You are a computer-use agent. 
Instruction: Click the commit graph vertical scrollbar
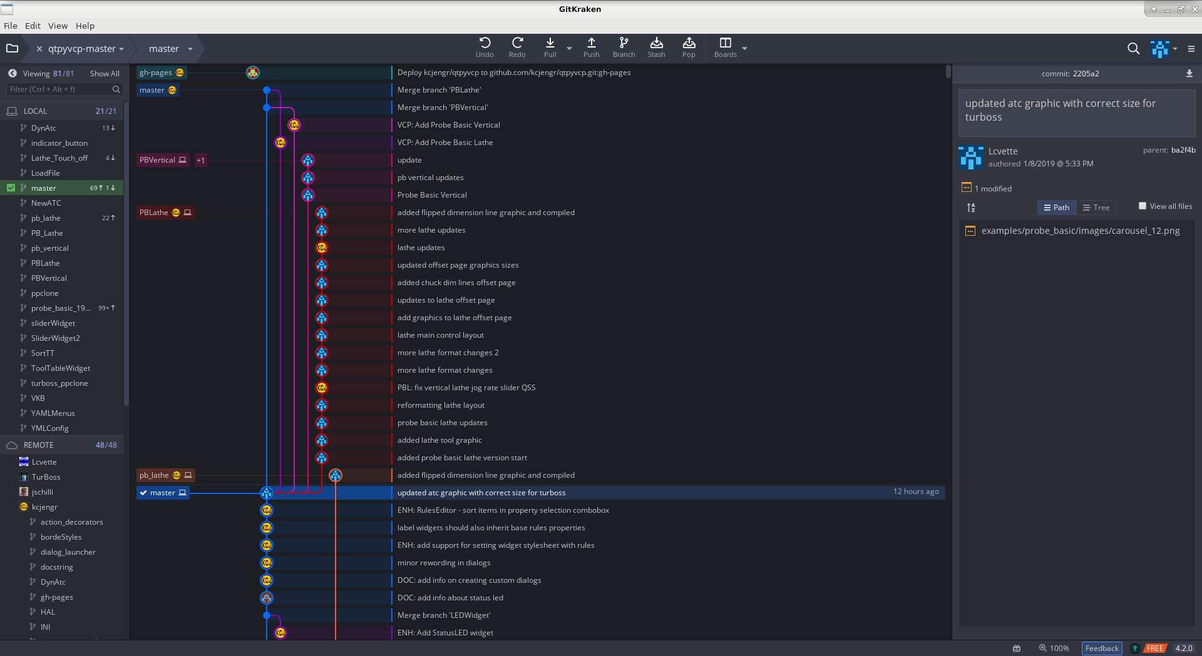click(948, 71)
